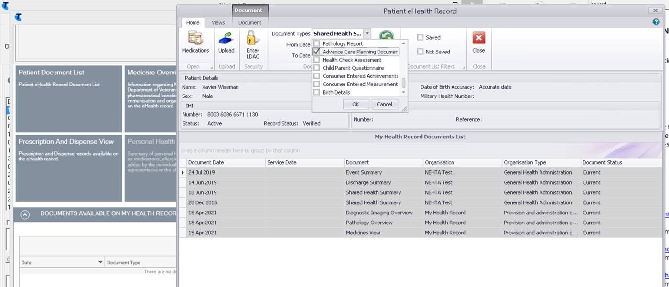Cancel the document types selection

(384, 104)
